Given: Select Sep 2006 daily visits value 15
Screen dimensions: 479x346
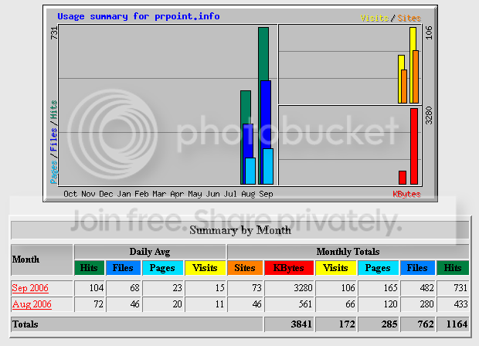Looking at the screenshot, I should click(219, 288).
